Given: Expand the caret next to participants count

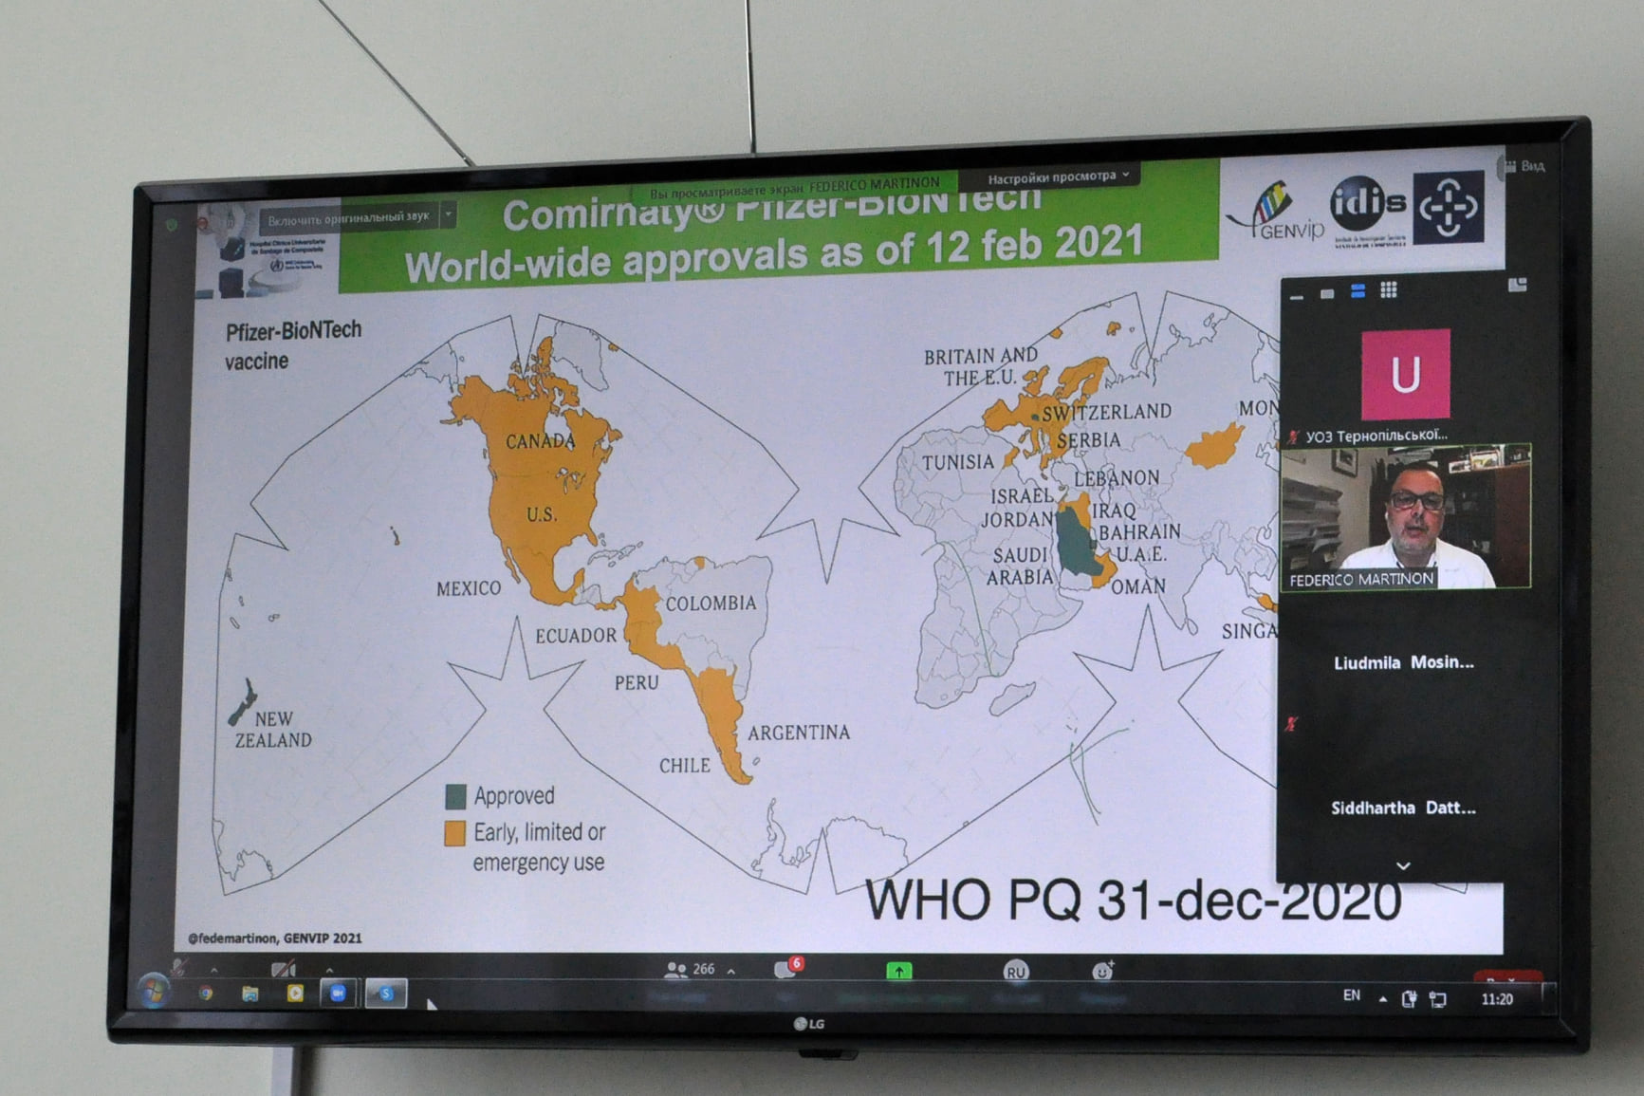Looking at the screenshot, I should (x=731, y=971).
